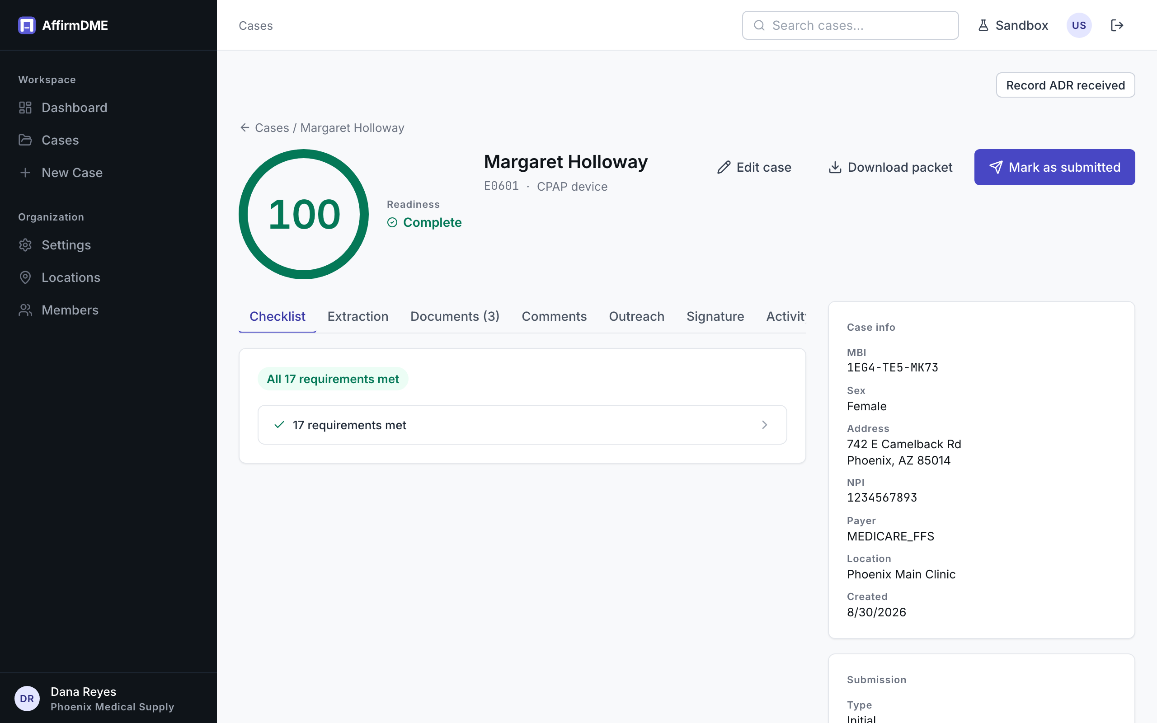The width and height of the screenshot is (1157, 723).
Task: Click the Phoenix Main Clinic location text
Action: 901,574
